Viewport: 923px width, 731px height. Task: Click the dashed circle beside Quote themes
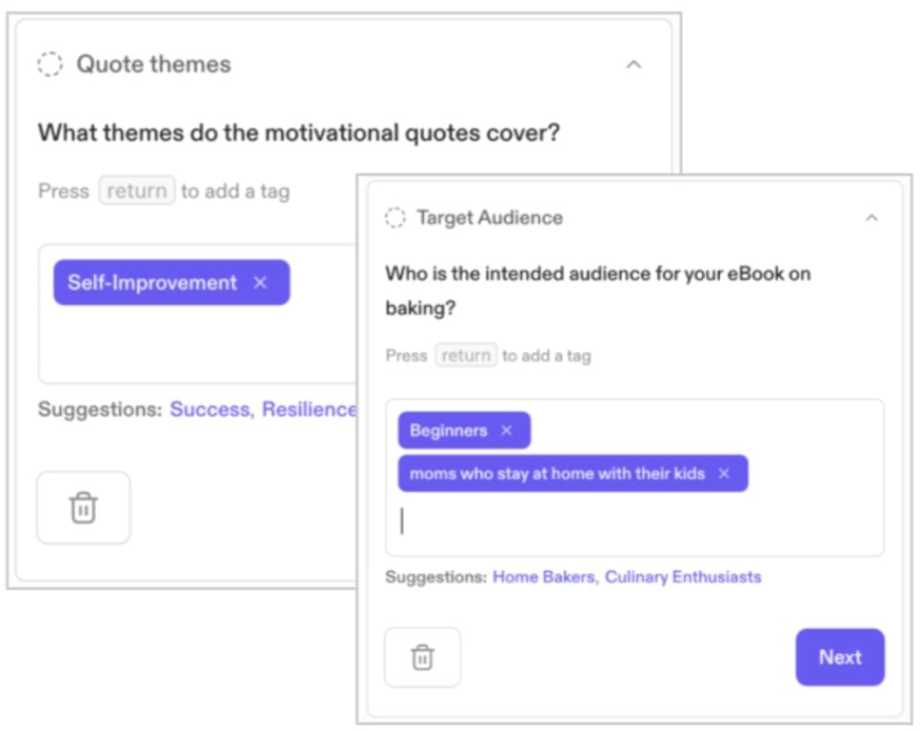(51, 64)
